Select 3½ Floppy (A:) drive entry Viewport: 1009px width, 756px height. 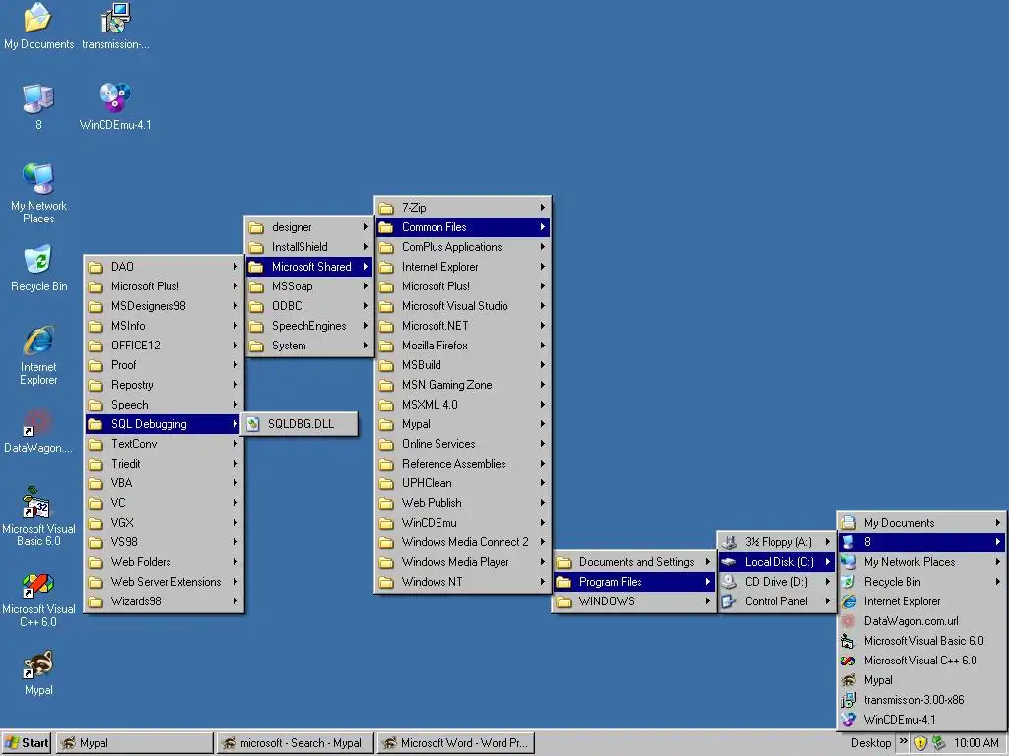coord(776,542)
